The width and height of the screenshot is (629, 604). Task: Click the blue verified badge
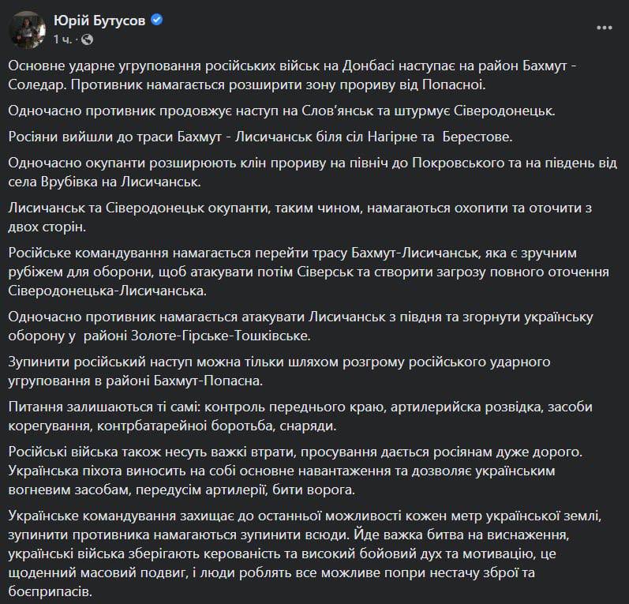coord(157,21)
